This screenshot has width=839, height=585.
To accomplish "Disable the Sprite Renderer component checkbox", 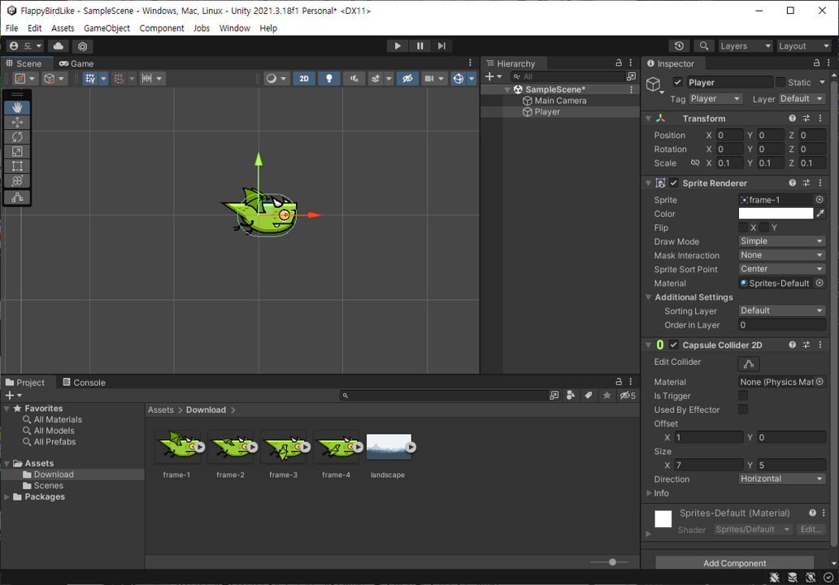I will point(674,183).
